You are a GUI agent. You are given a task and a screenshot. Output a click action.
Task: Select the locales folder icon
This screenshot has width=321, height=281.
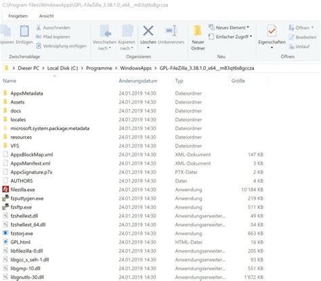(x=5, y=119)
